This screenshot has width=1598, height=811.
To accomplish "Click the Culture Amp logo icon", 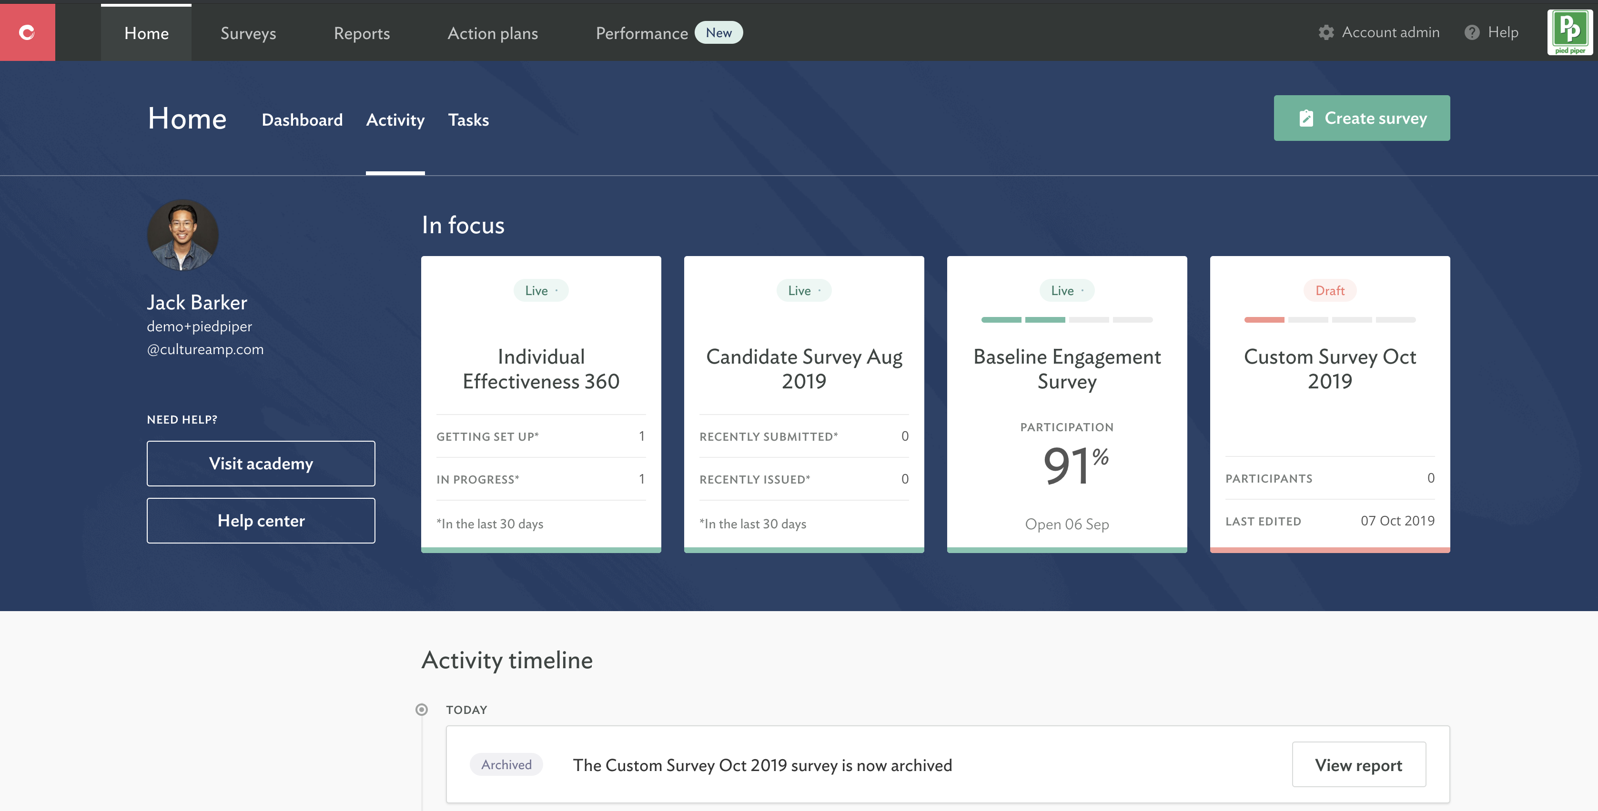I will [27, 32].
